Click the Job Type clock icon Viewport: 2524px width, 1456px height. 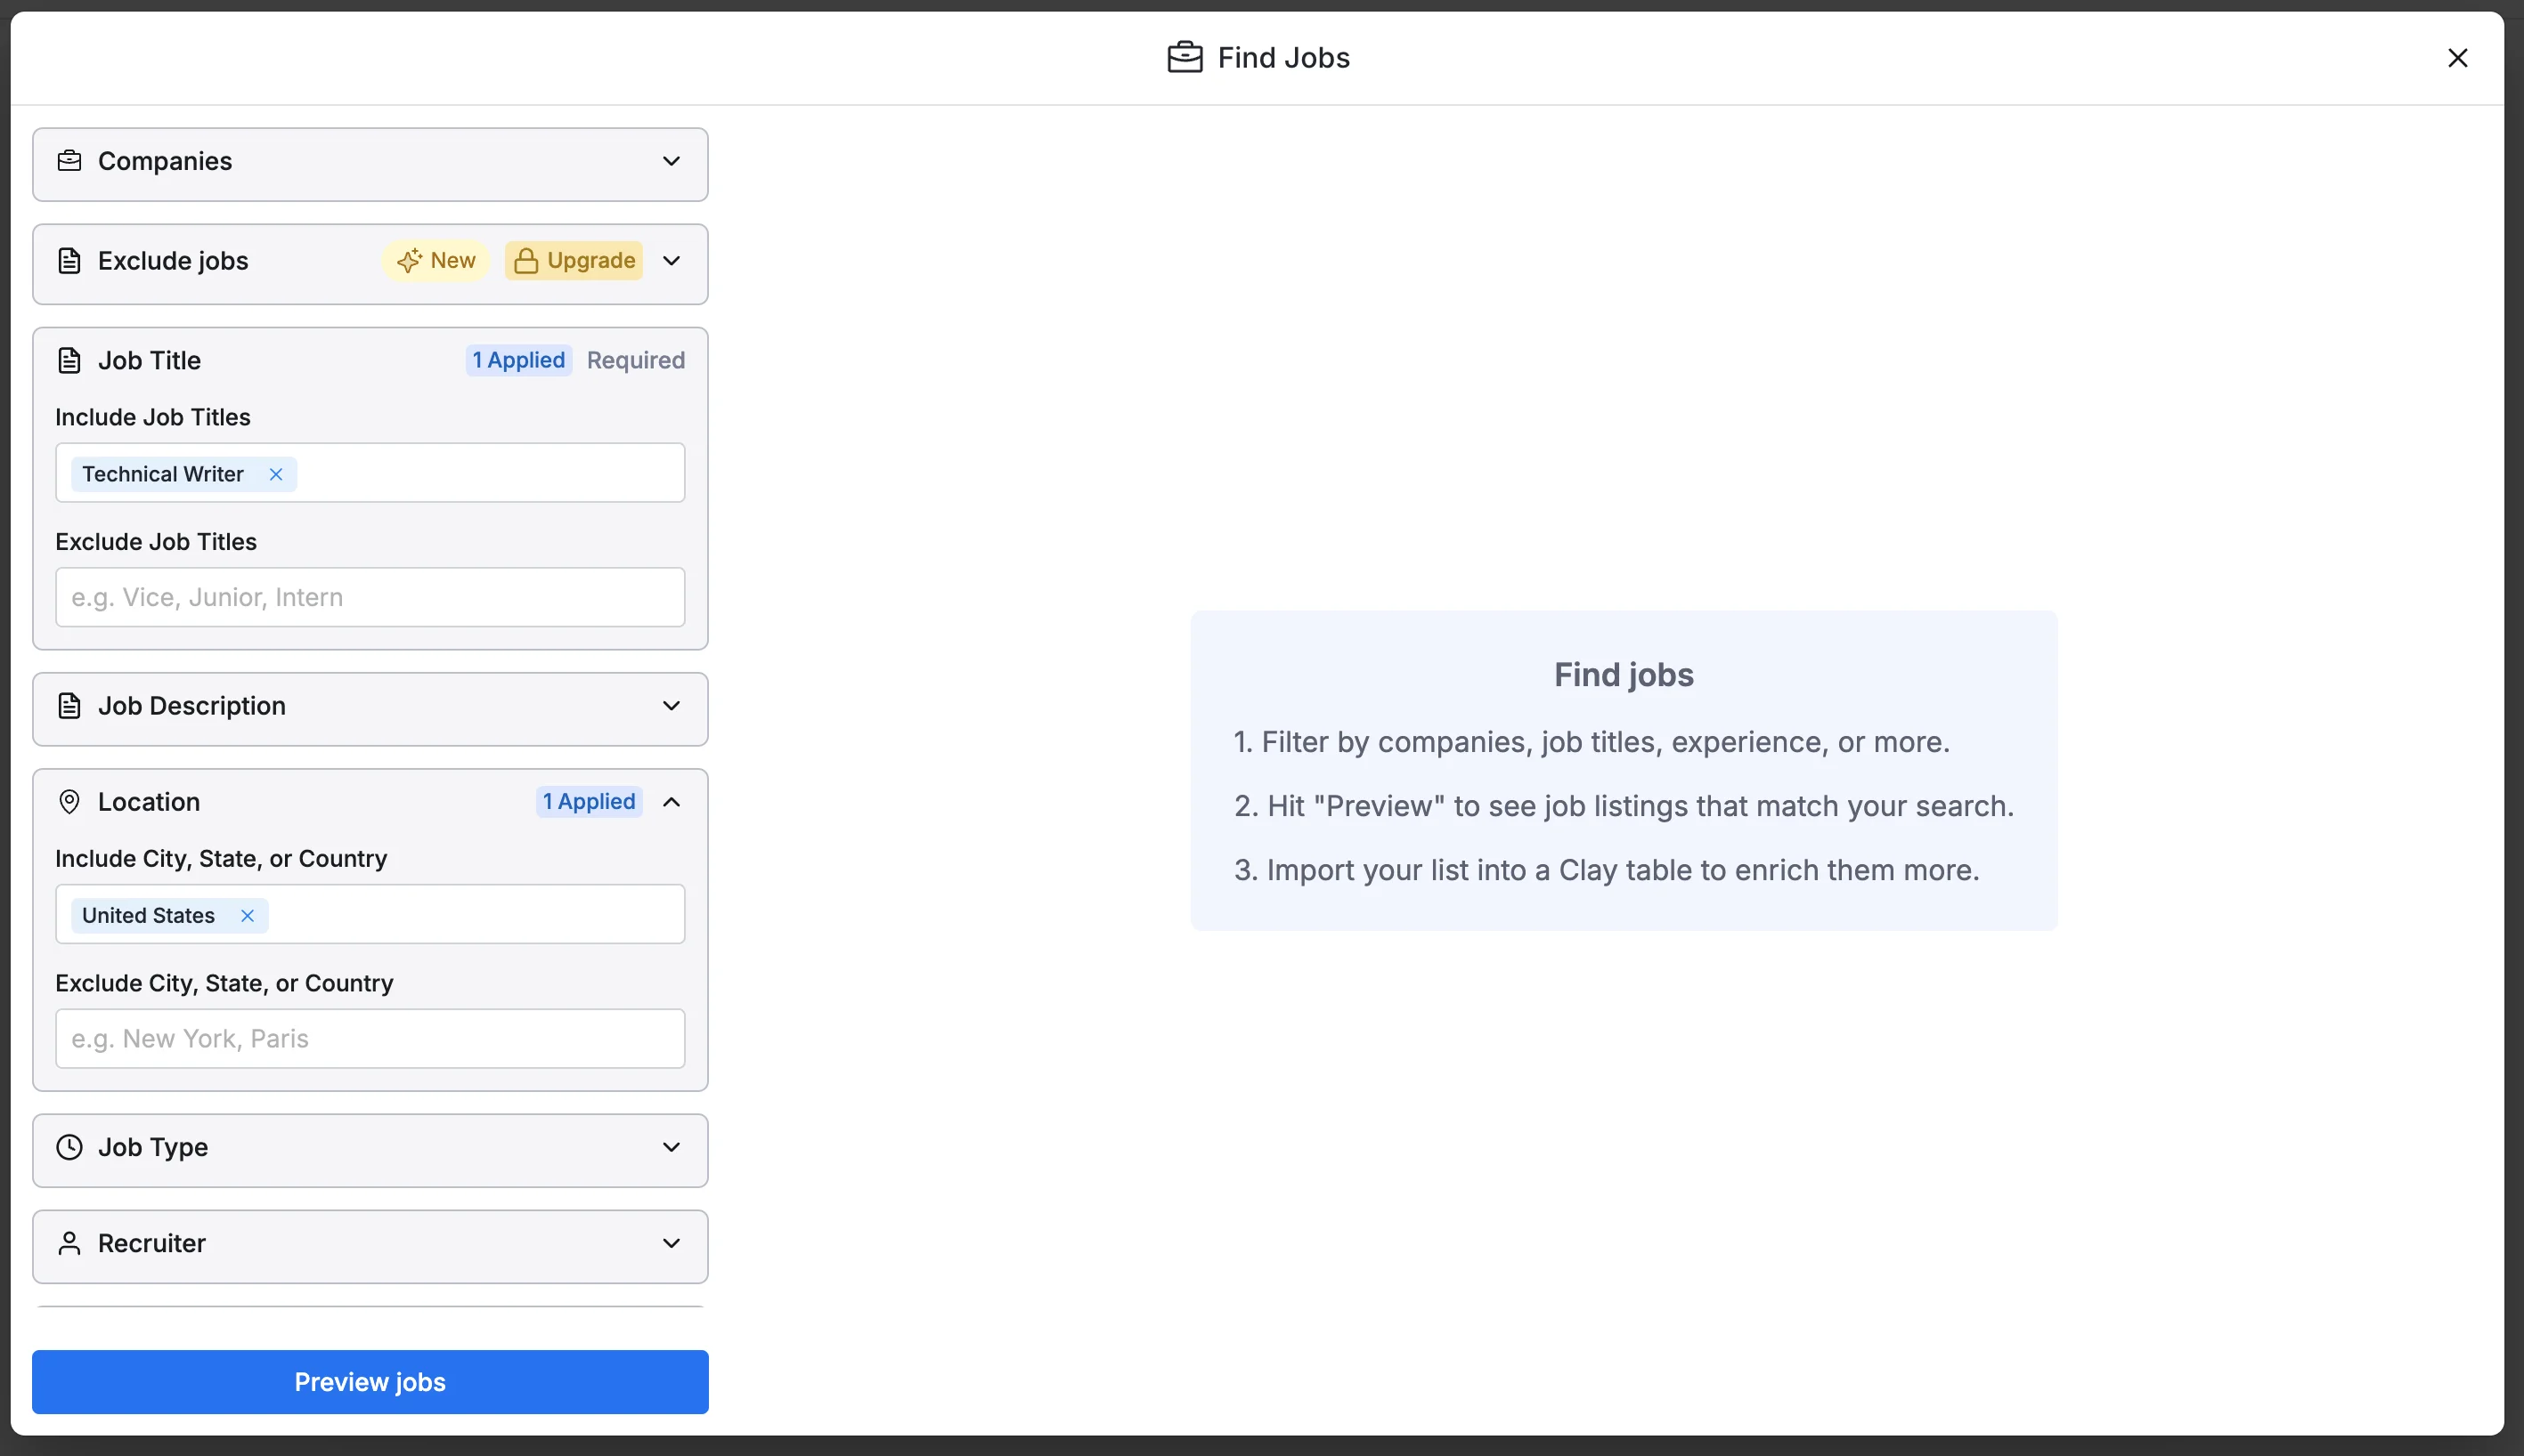tap(69, 1147)
